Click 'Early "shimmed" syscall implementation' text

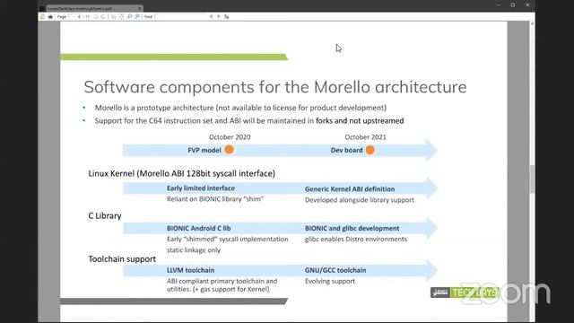[x=227, y=240]
